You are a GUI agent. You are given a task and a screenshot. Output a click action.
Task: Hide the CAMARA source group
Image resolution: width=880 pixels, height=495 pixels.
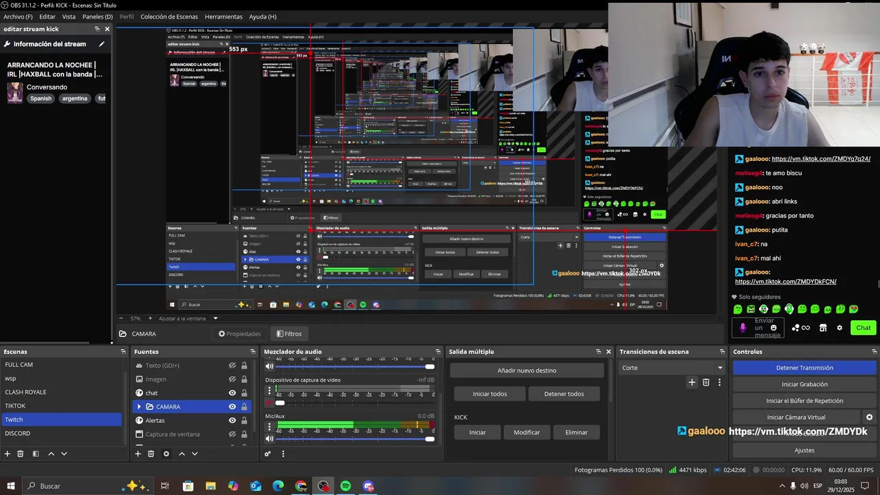pos(232,407)
